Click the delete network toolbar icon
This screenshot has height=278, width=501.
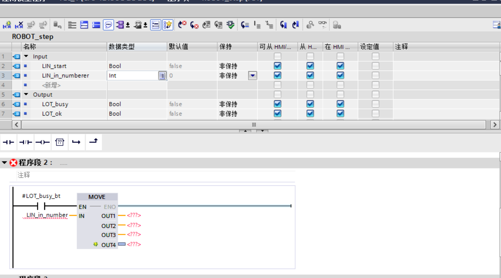(19, 25)
